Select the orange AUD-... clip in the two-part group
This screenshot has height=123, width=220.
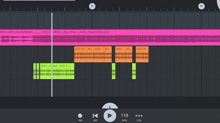click(x=120, y=54)
